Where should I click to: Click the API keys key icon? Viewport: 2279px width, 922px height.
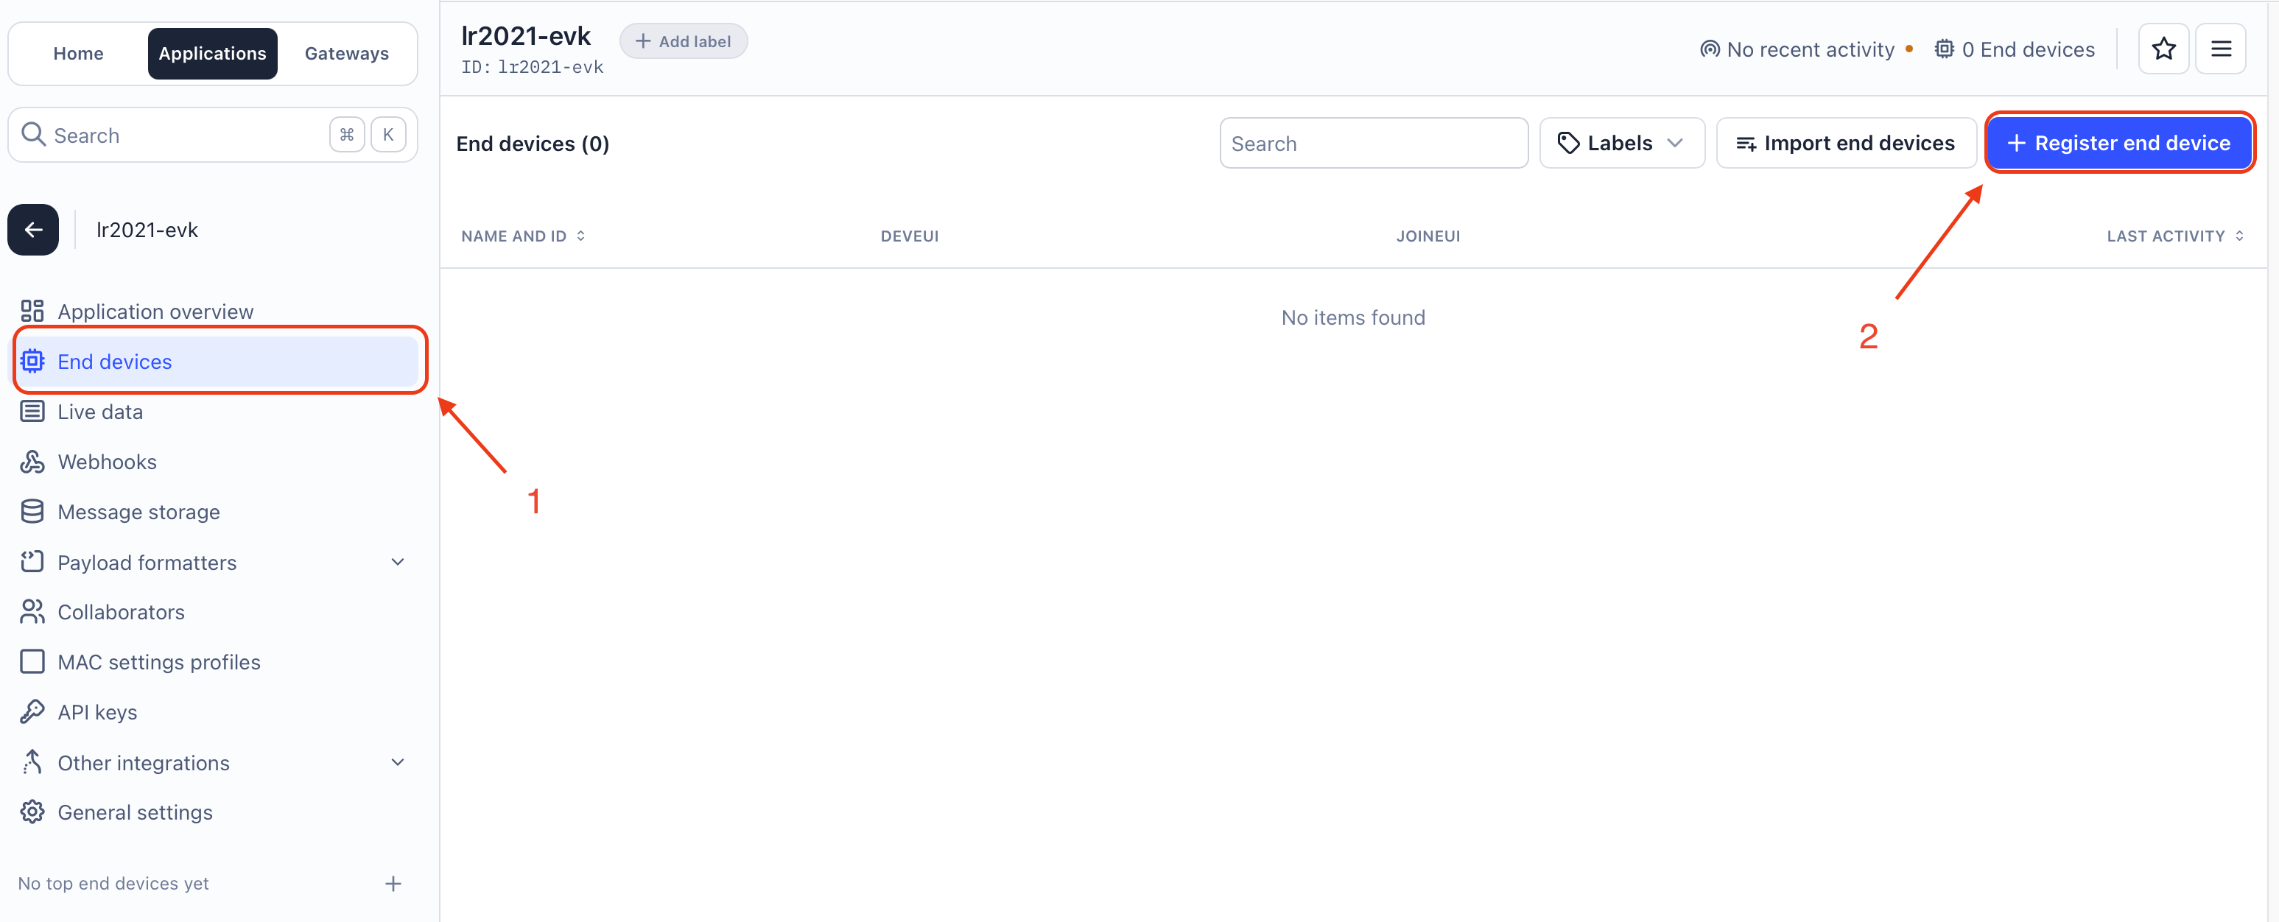click(x=32, y=711)
